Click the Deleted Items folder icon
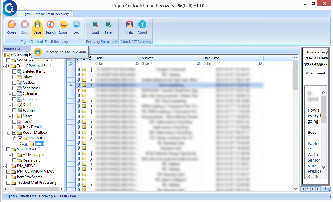The width and height of the screenshot is (333, 202). pyautogui.click(x=19, y=71)
